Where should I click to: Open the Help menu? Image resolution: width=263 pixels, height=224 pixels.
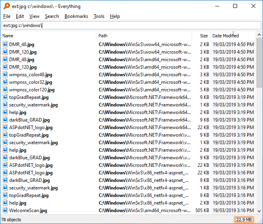115,16
